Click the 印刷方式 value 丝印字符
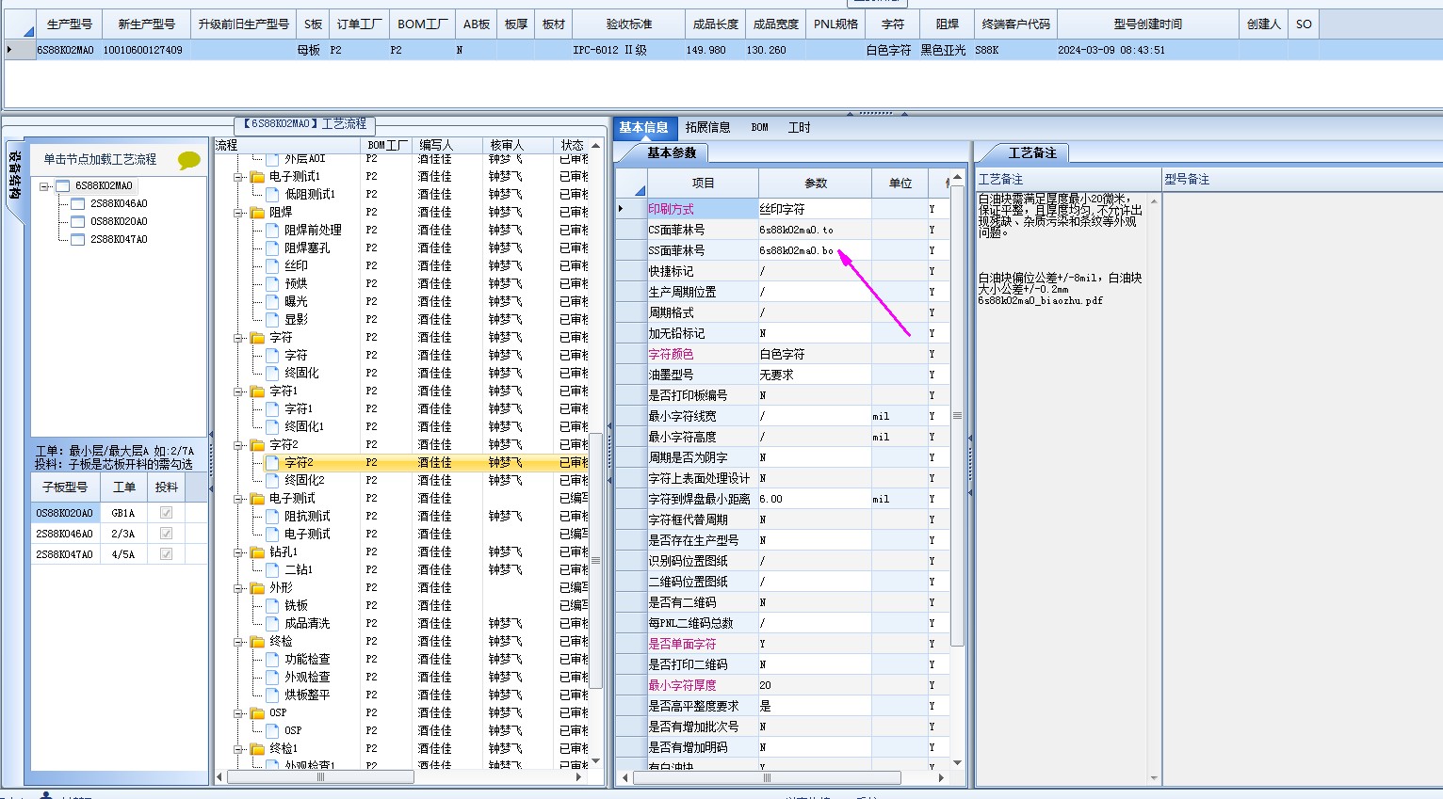Screen dimensions: 1443x799 [814, 209]
